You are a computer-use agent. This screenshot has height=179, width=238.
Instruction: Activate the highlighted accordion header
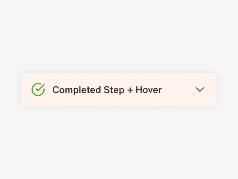click(119, 89)
